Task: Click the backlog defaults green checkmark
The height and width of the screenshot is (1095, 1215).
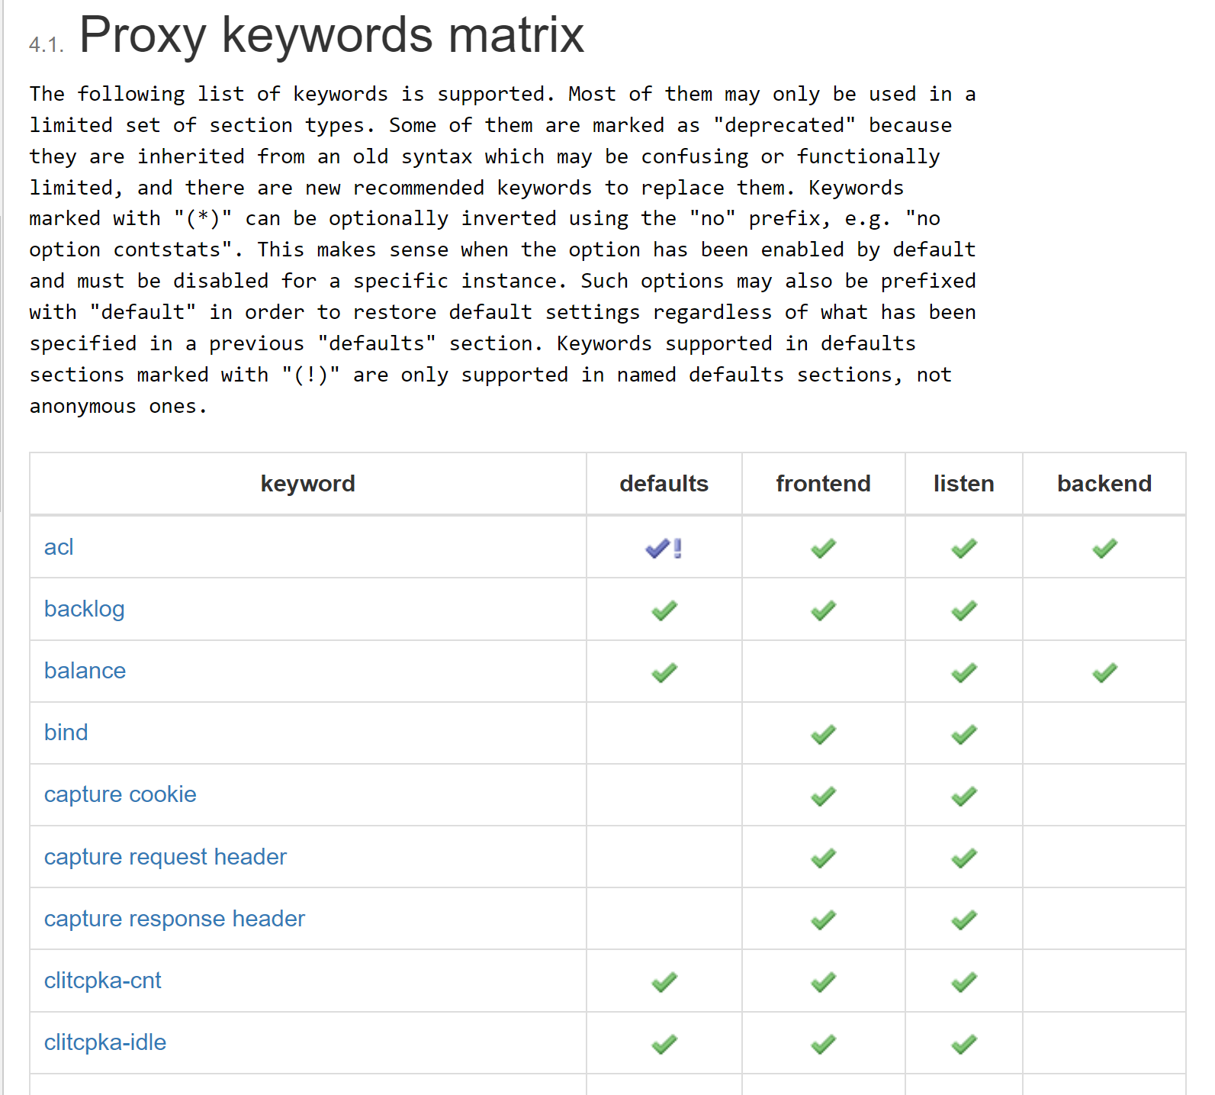Action: click(x=664, y=610)
